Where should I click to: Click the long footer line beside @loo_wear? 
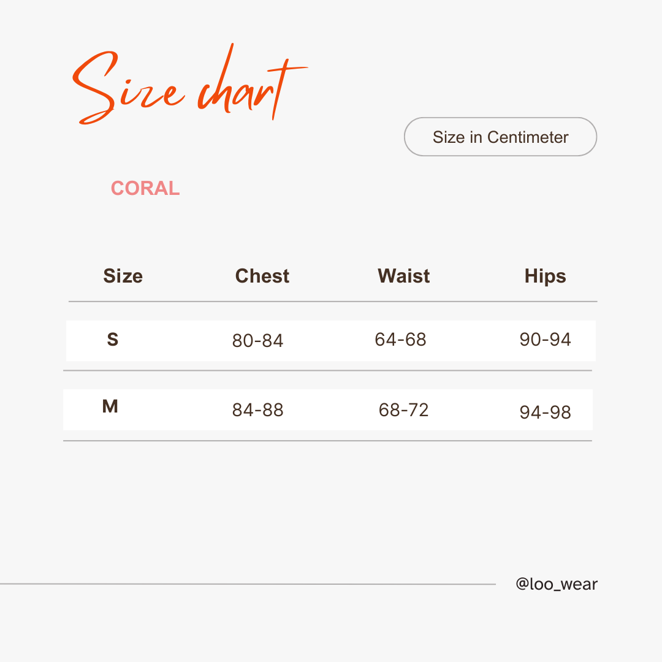tap(248, 584)
